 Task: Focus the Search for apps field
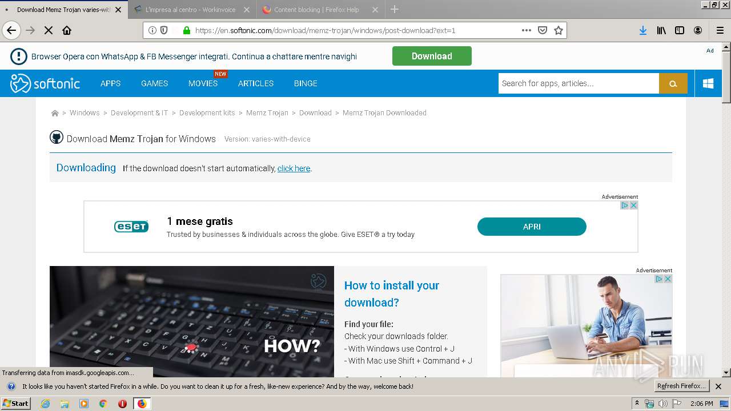pos(579,83)
